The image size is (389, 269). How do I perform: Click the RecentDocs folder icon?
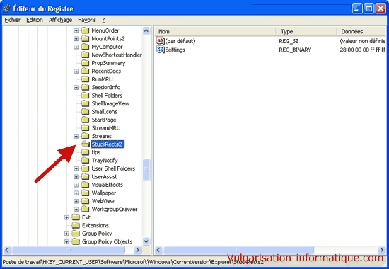(x=86, y=71)
